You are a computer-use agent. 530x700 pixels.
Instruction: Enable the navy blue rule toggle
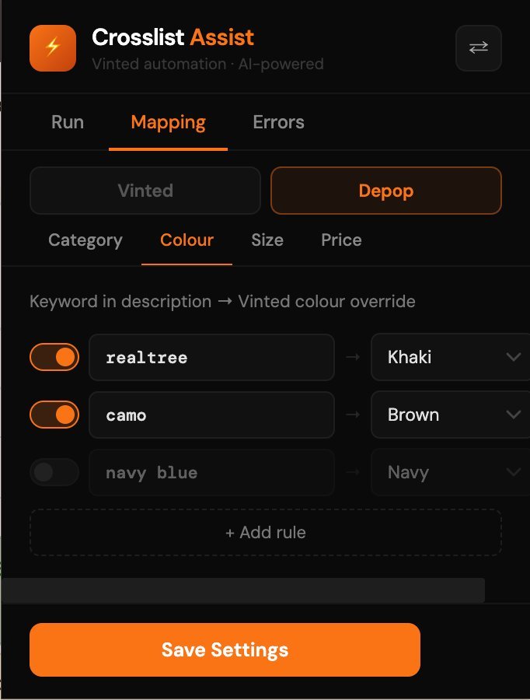pyautogui.click(x=54, y=472)
